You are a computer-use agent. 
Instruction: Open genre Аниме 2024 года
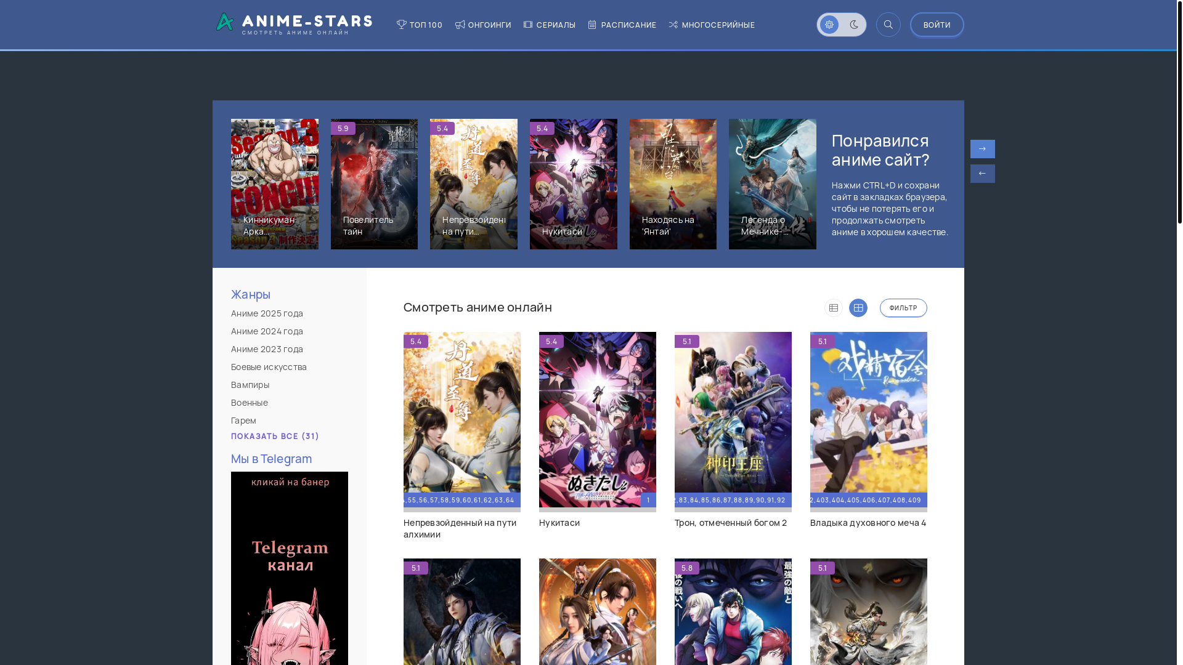tap(267, 331)
